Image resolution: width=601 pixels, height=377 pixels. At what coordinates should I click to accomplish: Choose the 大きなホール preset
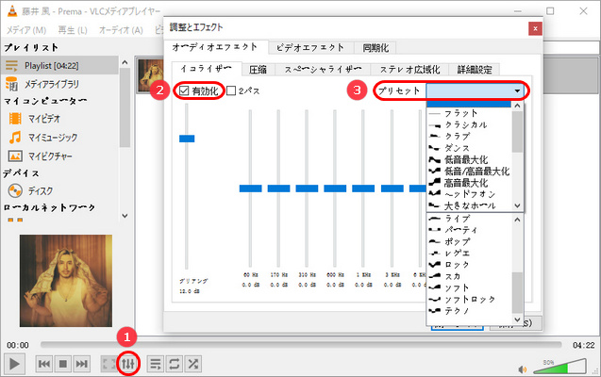[469, 205]
